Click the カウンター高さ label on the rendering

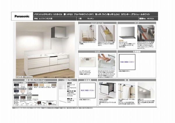pyautogui.click(x=24, y=77)
